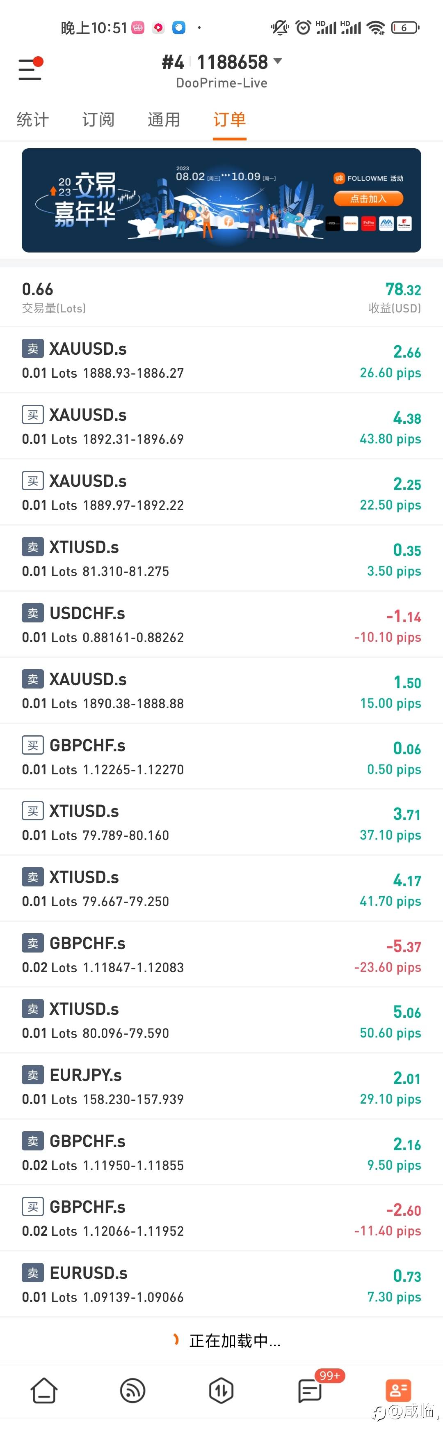Select the XAUUSD.s order 1888.93-1886.27
The image size is (443, 1437).
pyautogui.click(x=221, y=360)
